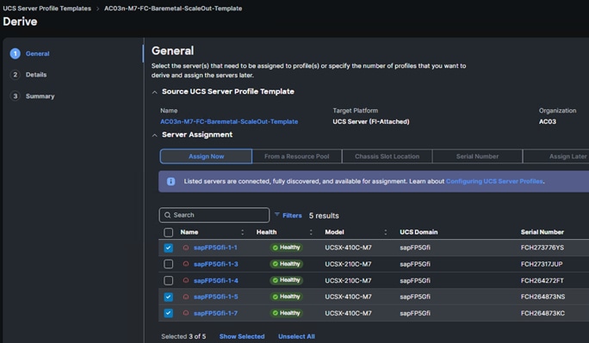Click the 5 results count text
The height and width of the screenshot is (343, 589).
324,216
